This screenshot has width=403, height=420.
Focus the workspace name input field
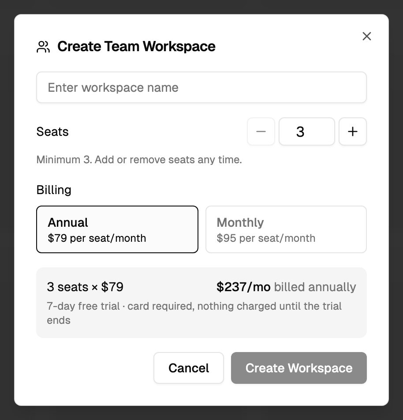(201, 87)
